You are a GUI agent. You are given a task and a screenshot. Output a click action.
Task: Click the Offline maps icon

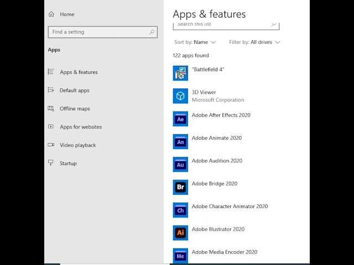(x=51, y=108)
